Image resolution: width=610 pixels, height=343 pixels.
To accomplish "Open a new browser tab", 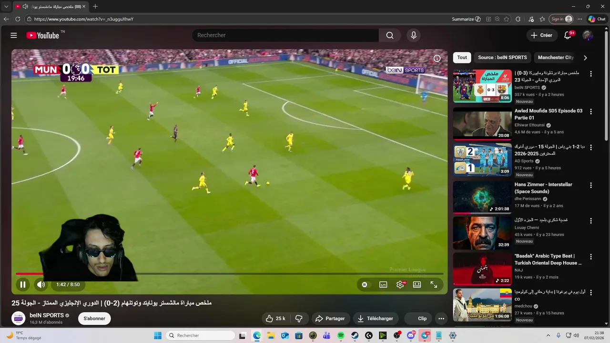I will (95, 7).
